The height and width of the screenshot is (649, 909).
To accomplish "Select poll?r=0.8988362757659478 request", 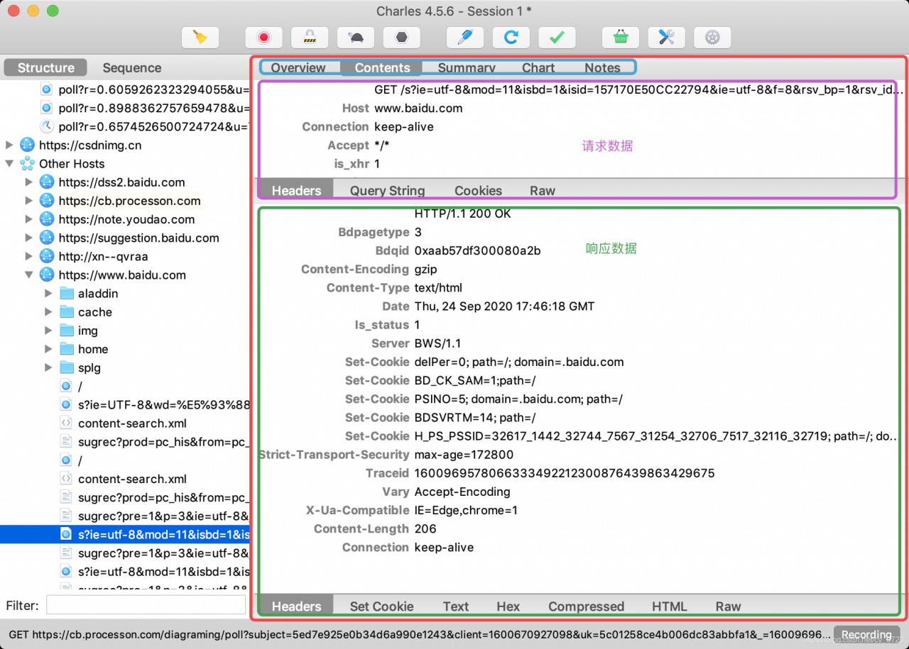I will pos(154,109).
